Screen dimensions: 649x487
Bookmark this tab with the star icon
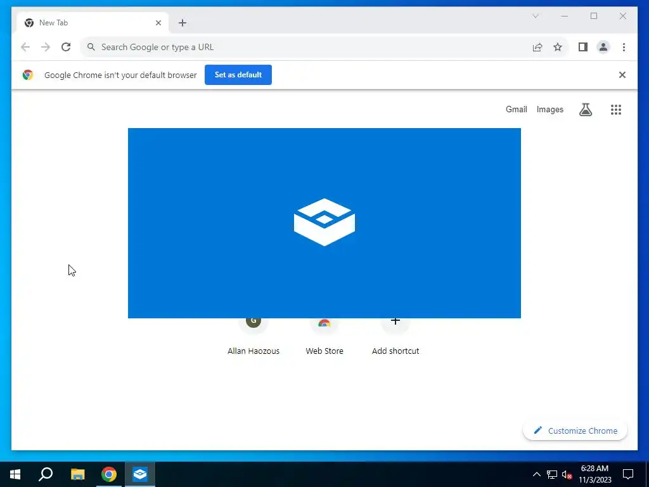tap(558, 47)
